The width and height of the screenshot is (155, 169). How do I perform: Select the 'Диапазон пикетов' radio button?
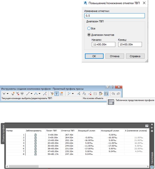click(x=89, y=35)
